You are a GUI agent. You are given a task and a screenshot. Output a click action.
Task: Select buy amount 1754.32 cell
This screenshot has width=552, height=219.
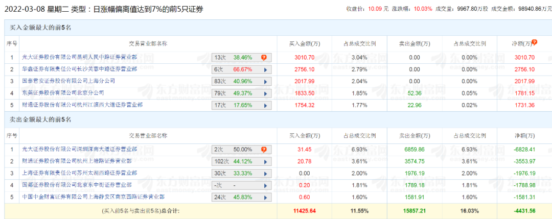tap(304, 105)
